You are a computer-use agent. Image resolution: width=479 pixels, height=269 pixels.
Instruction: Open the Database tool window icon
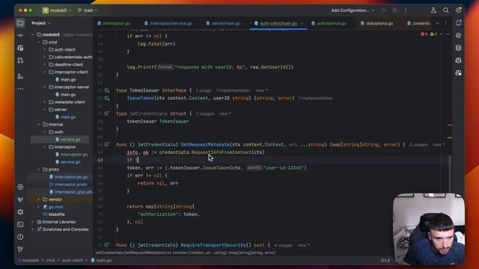tap(458, 48)
